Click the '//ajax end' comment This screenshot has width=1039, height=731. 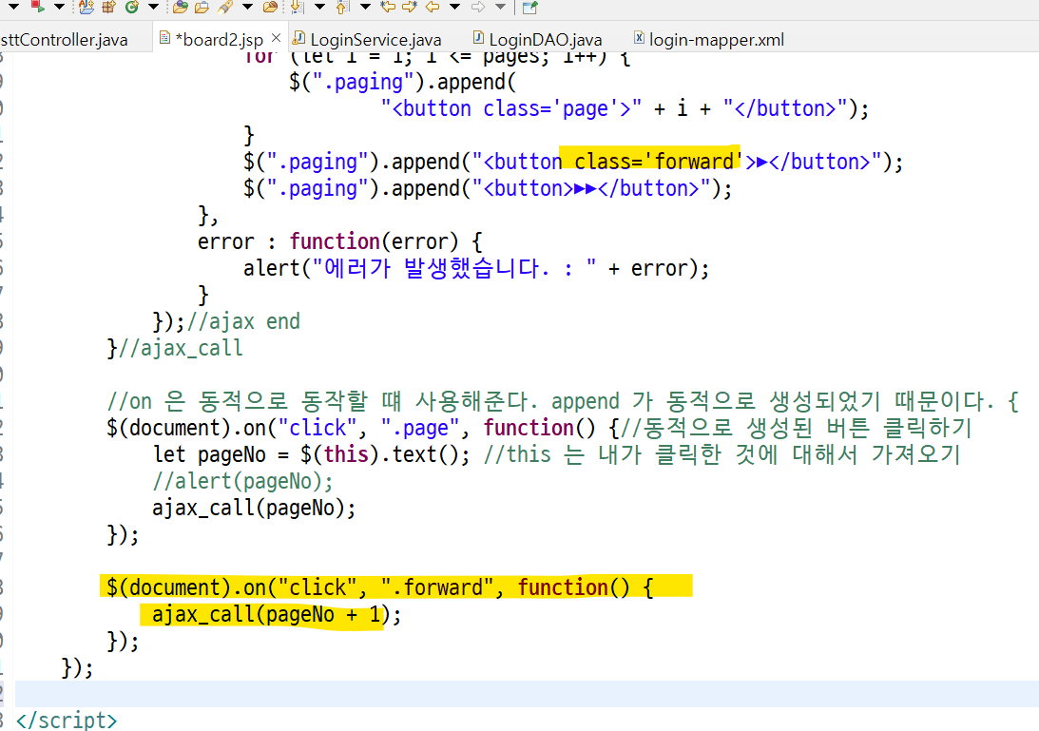(243, 321)
